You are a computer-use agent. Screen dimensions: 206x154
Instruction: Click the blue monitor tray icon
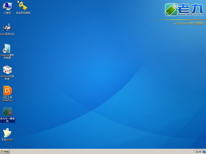coord(204,152)
